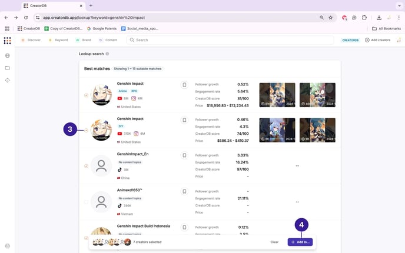Click browser back arrow
Image resolution: width=405 pixels, height=253 pixels.
pyautogui.click(x=6, y=18)
